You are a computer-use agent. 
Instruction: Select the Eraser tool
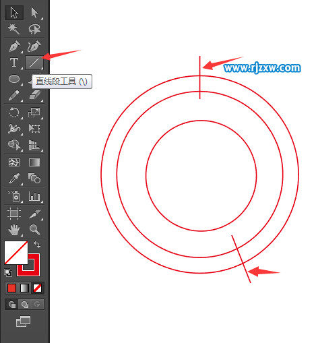(x=34, y=95)
